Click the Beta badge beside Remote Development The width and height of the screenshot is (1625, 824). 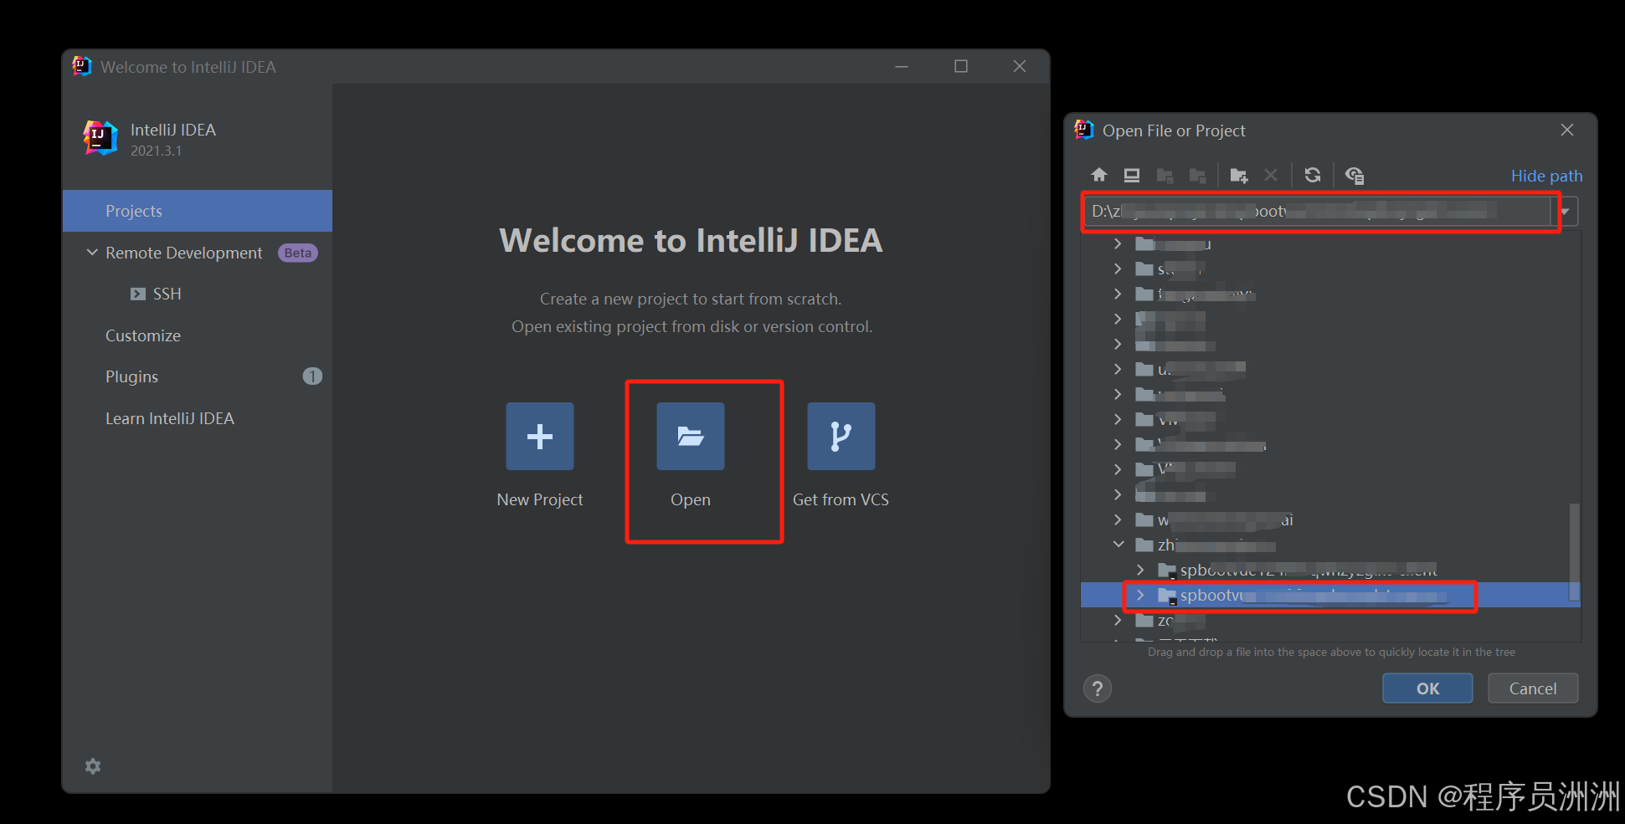point(298,253)
